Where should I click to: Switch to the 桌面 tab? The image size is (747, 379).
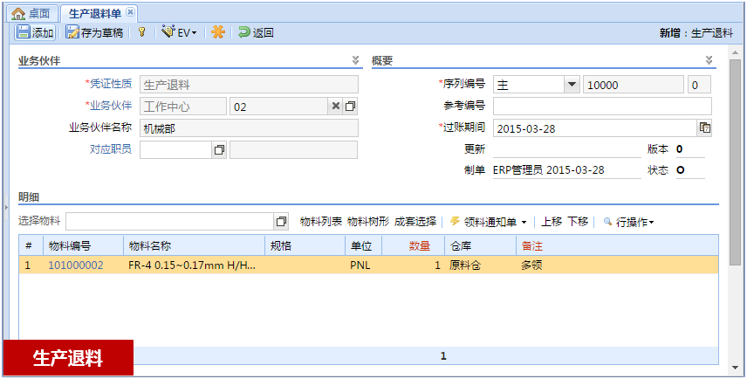point(31,13)
